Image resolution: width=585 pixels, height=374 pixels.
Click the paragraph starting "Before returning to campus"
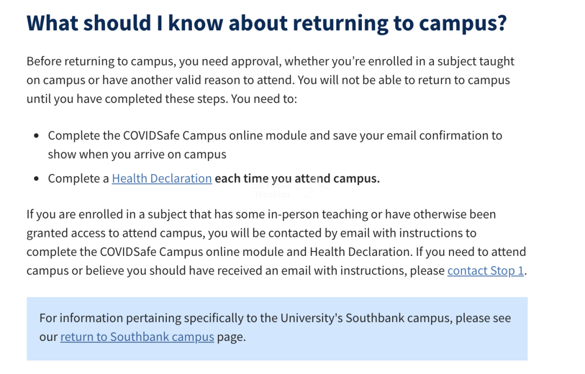[270, 80]
